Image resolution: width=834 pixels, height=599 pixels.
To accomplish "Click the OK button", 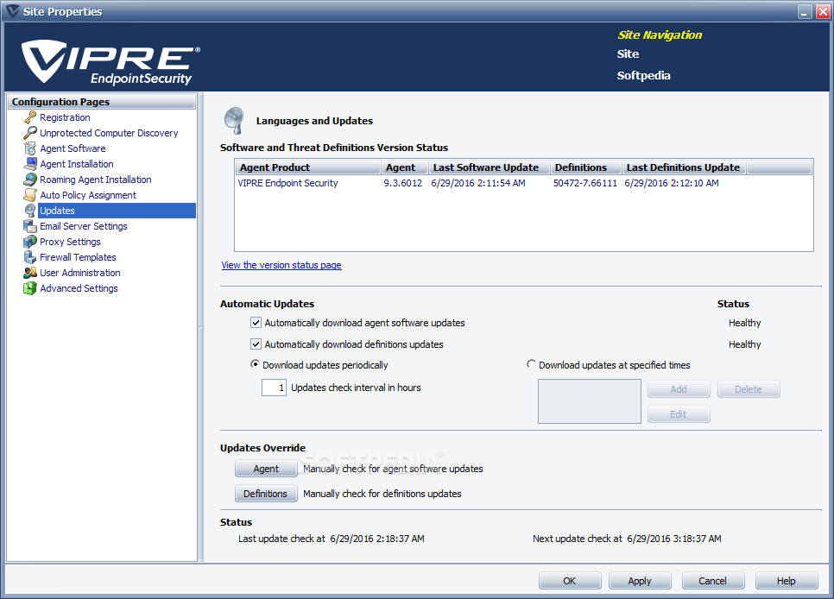I will [570, 581].
